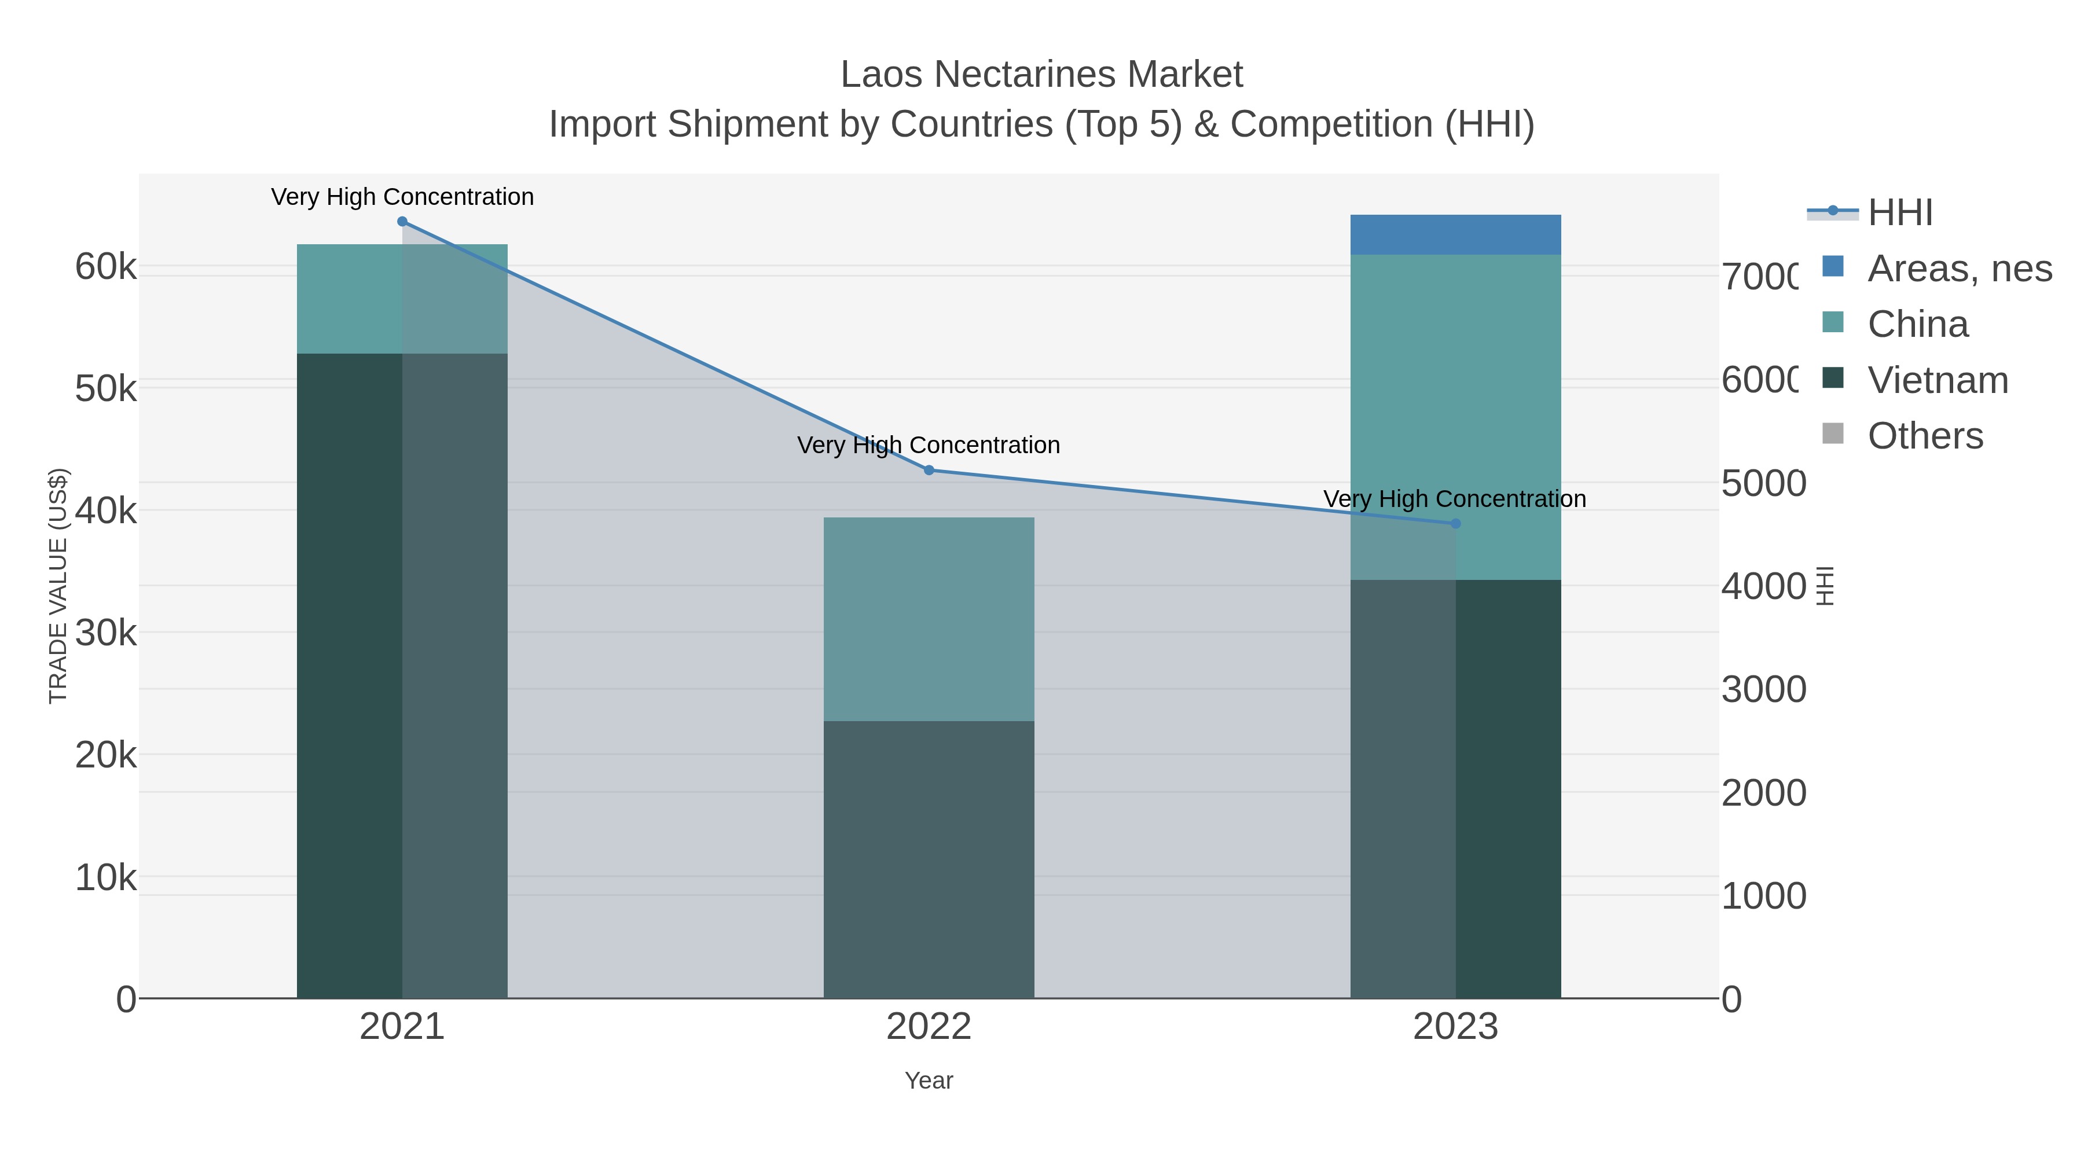Click the 4000 right axis tick label
Image resolution: width=2084 pixels, height=1172 pixels.
coord(1764,586)
